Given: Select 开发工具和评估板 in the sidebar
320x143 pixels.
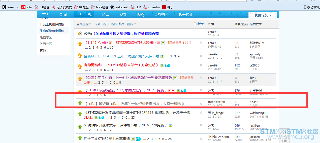Looking at the screenshot, I should point(52,24).
